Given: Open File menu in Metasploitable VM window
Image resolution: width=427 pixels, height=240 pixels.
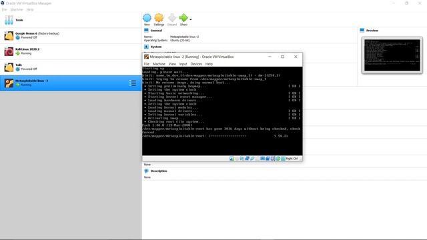Looking at the screenshot, I should pyautogui.click(x=147, y=64).
